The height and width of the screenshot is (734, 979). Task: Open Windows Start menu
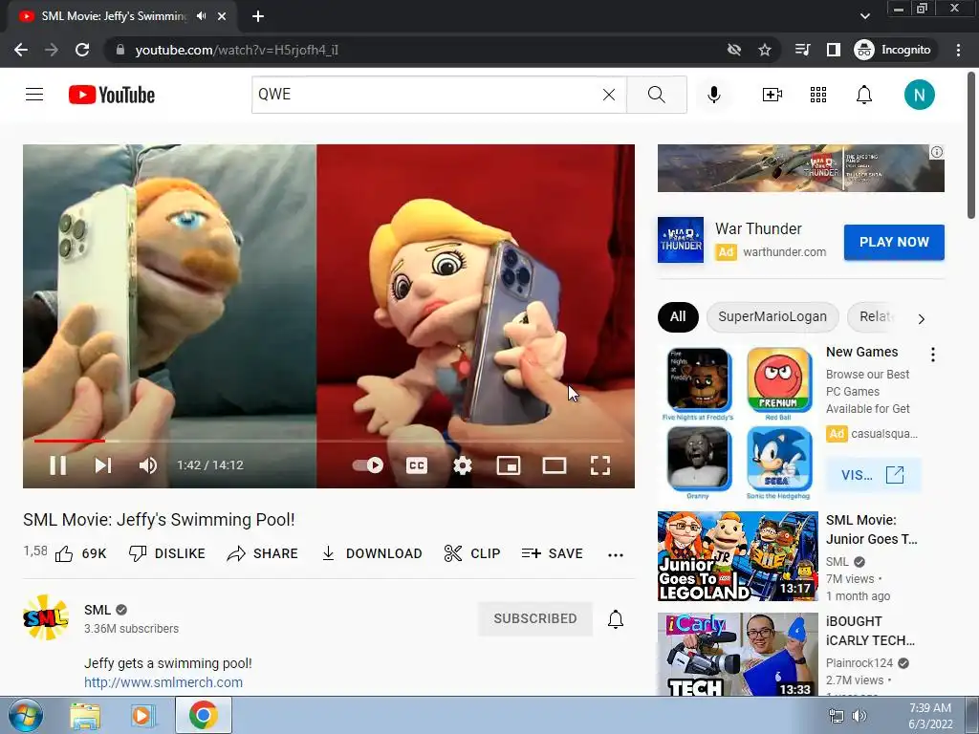pos(25,716)
